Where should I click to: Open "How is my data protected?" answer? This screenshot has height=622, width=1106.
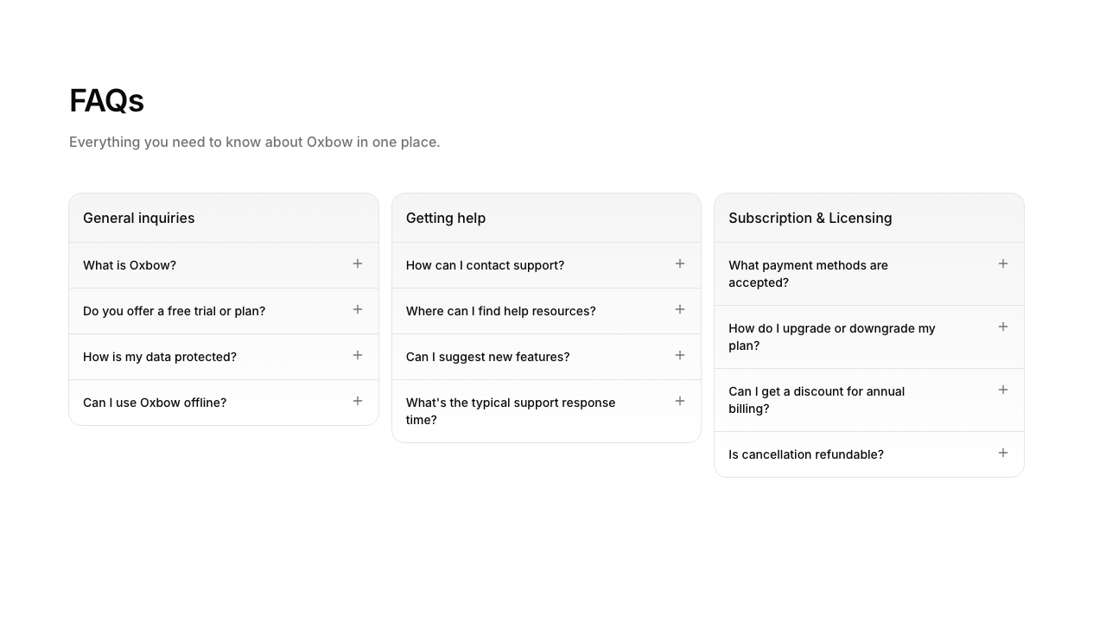pyautogui.click(x=160, y=357)
